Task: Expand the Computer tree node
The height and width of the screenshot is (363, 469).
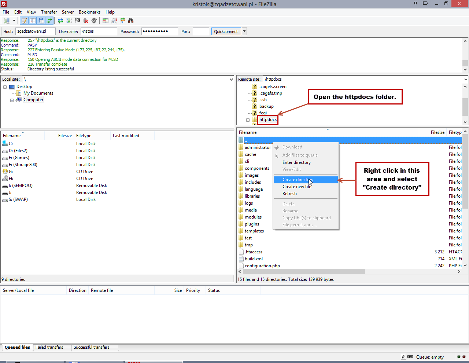Action: [12, 100]
